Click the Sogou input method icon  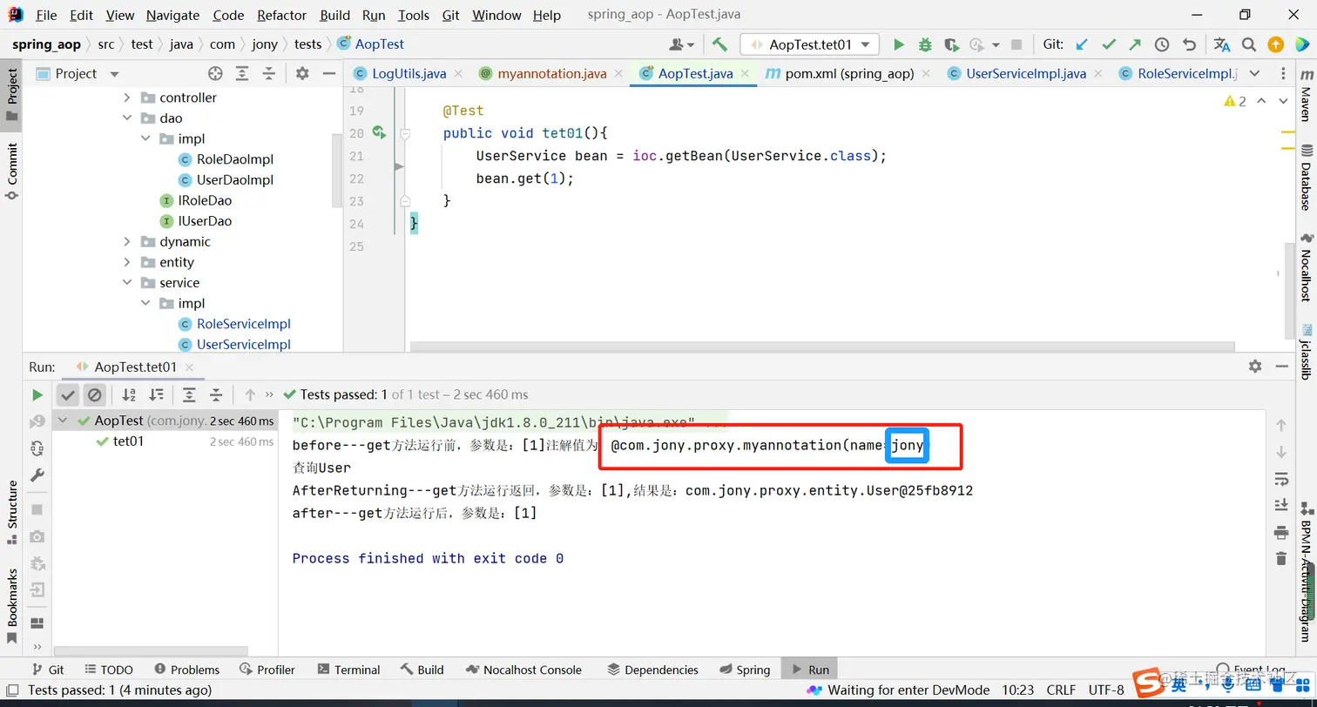point(1150,683)
